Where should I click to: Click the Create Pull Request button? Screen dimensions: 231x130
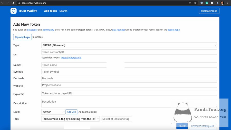point(203,126)
